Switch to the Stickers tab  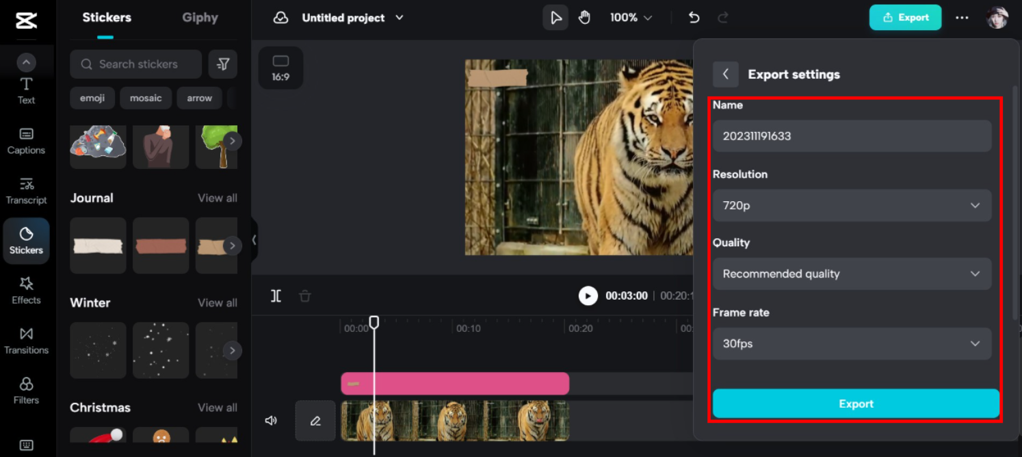[x=107, y=18]
